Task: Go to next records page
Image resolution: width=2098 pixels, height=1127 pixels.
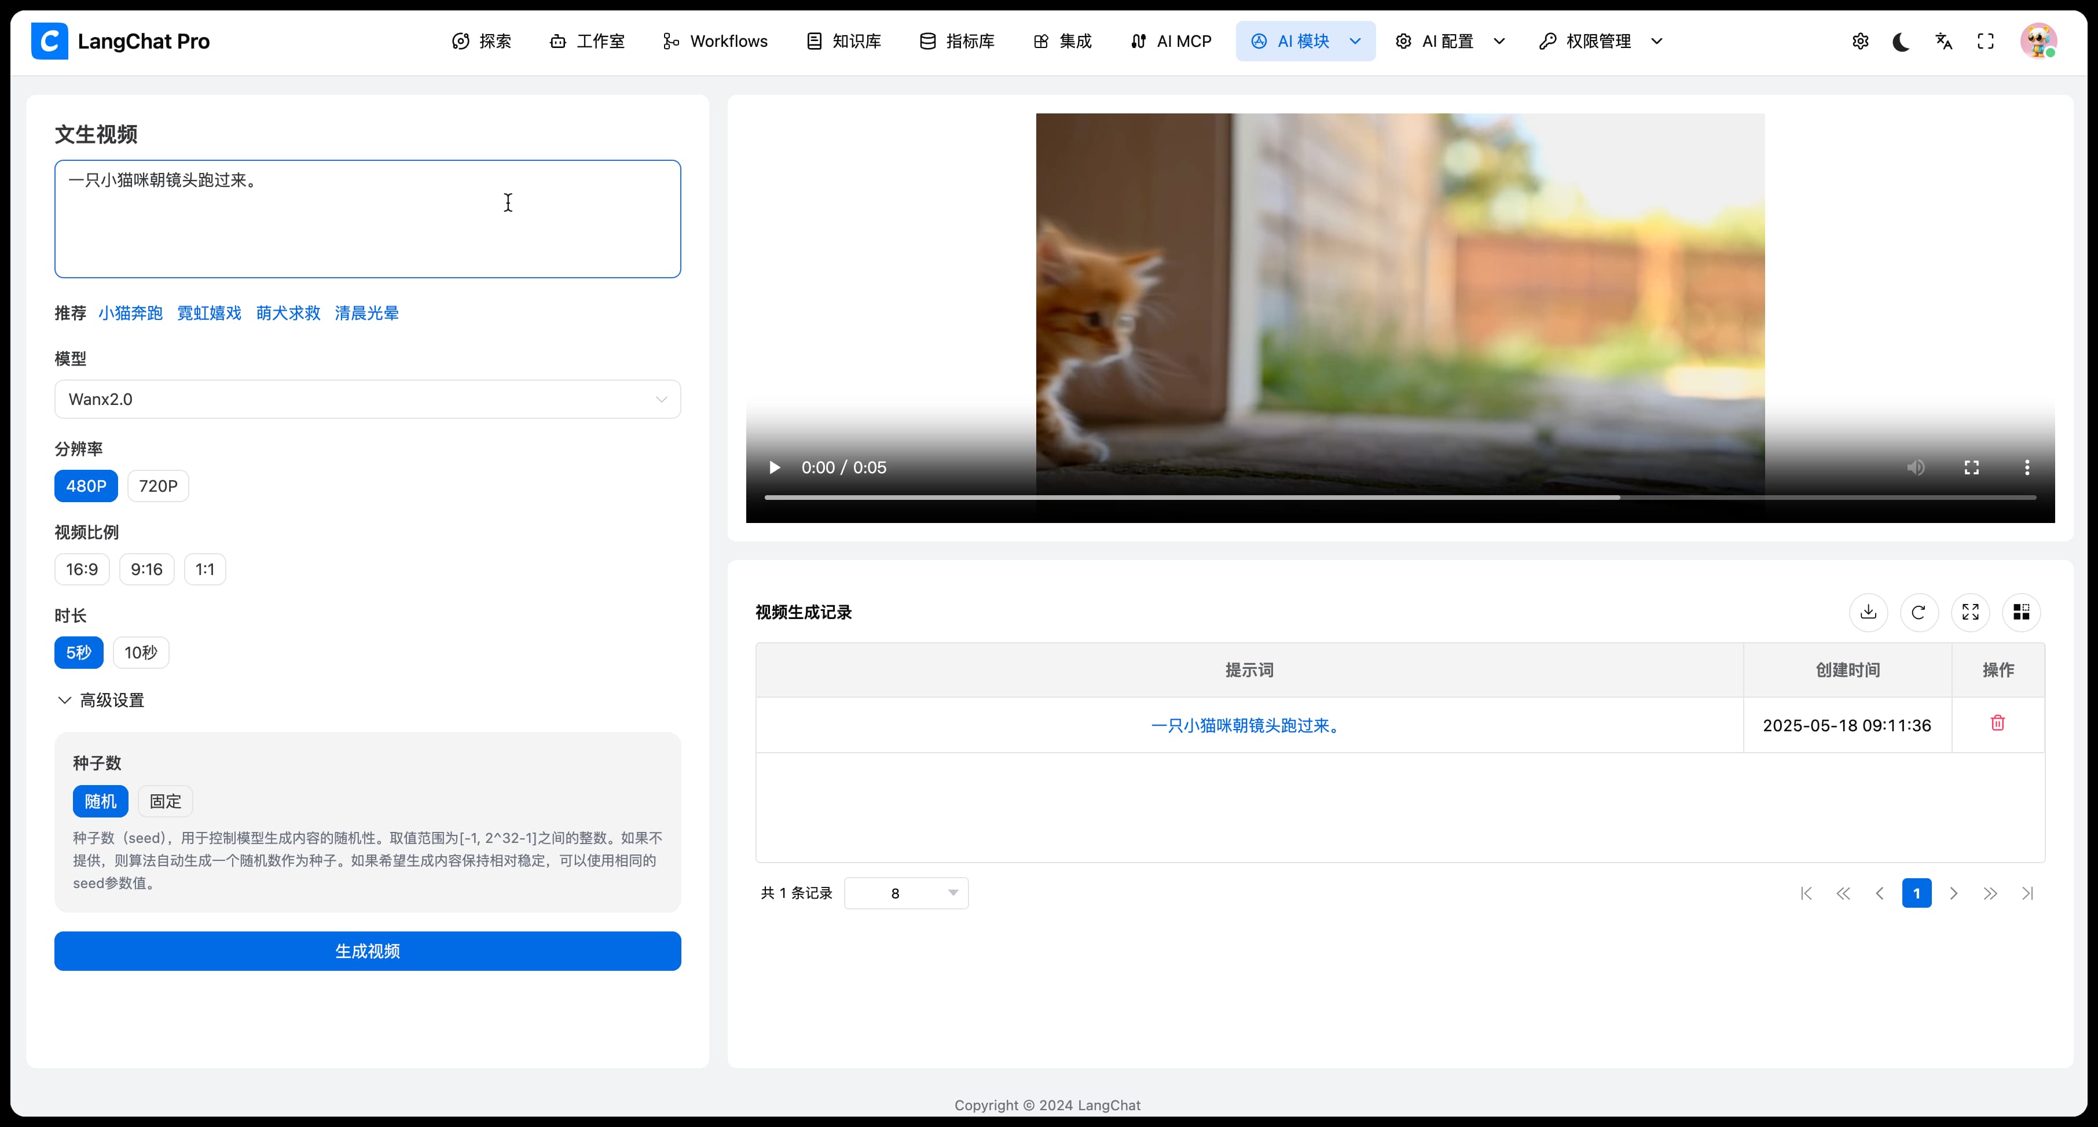Action: tap(1954, 893)
